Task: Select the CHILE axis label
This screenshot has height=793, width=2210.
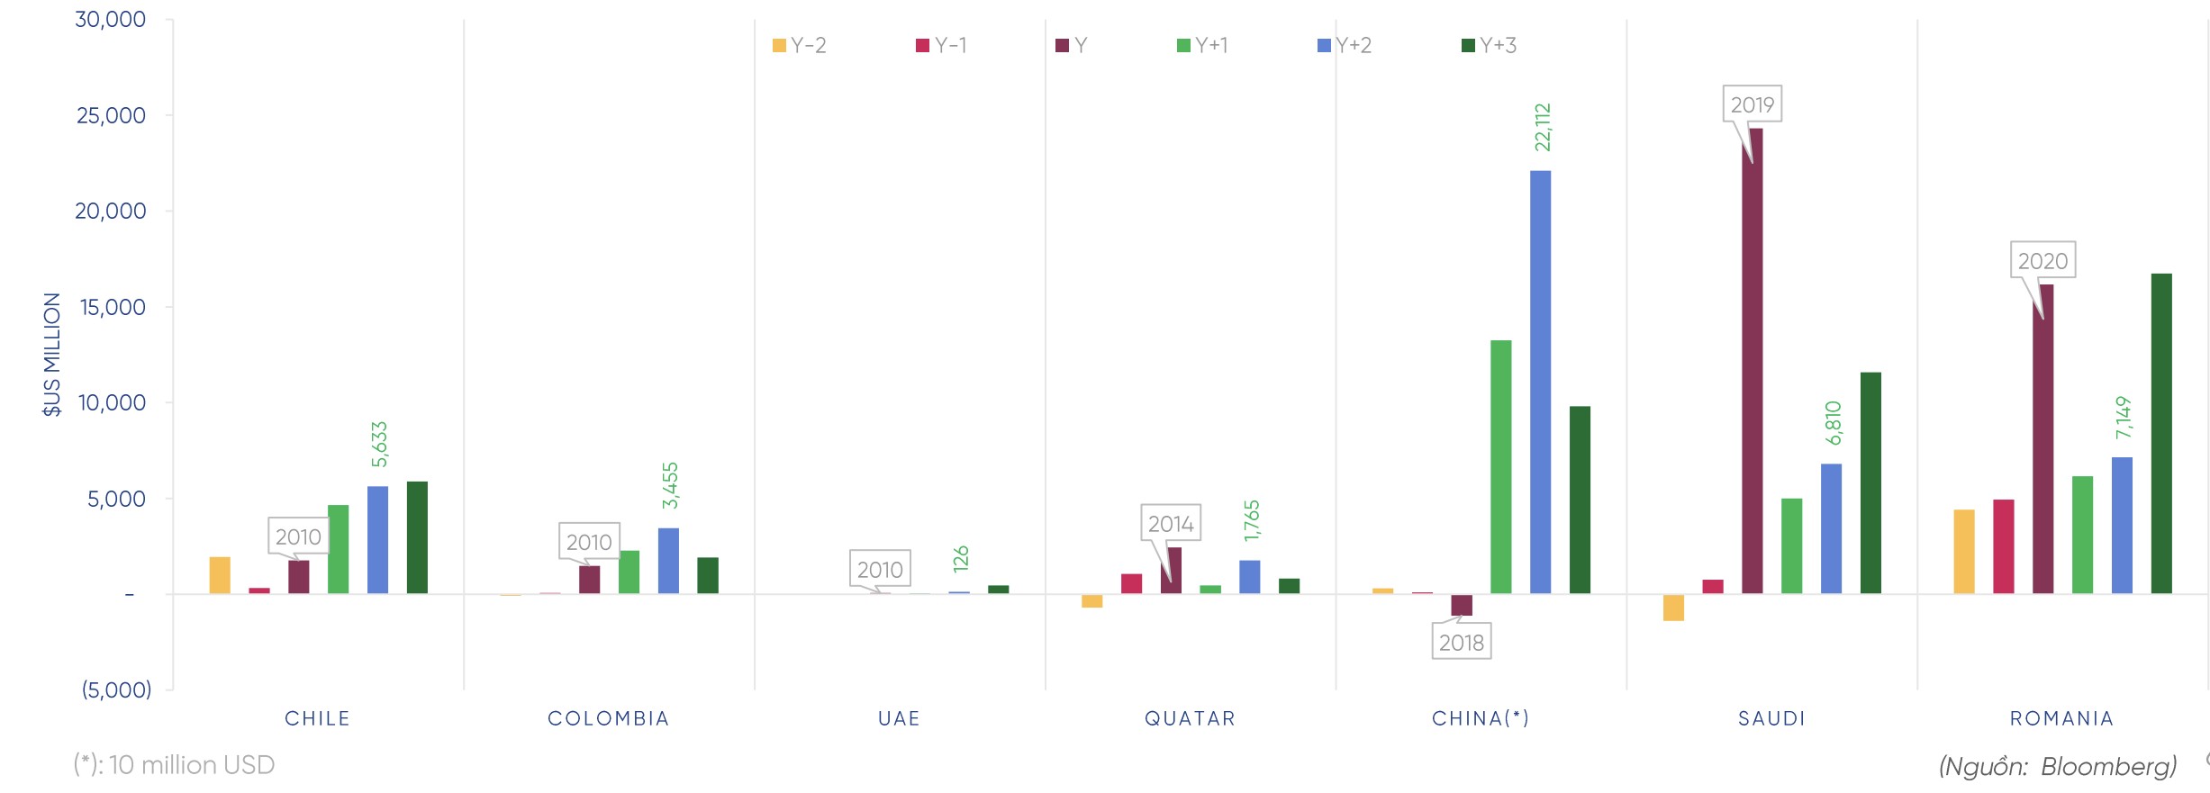Action: coord(317,718)
